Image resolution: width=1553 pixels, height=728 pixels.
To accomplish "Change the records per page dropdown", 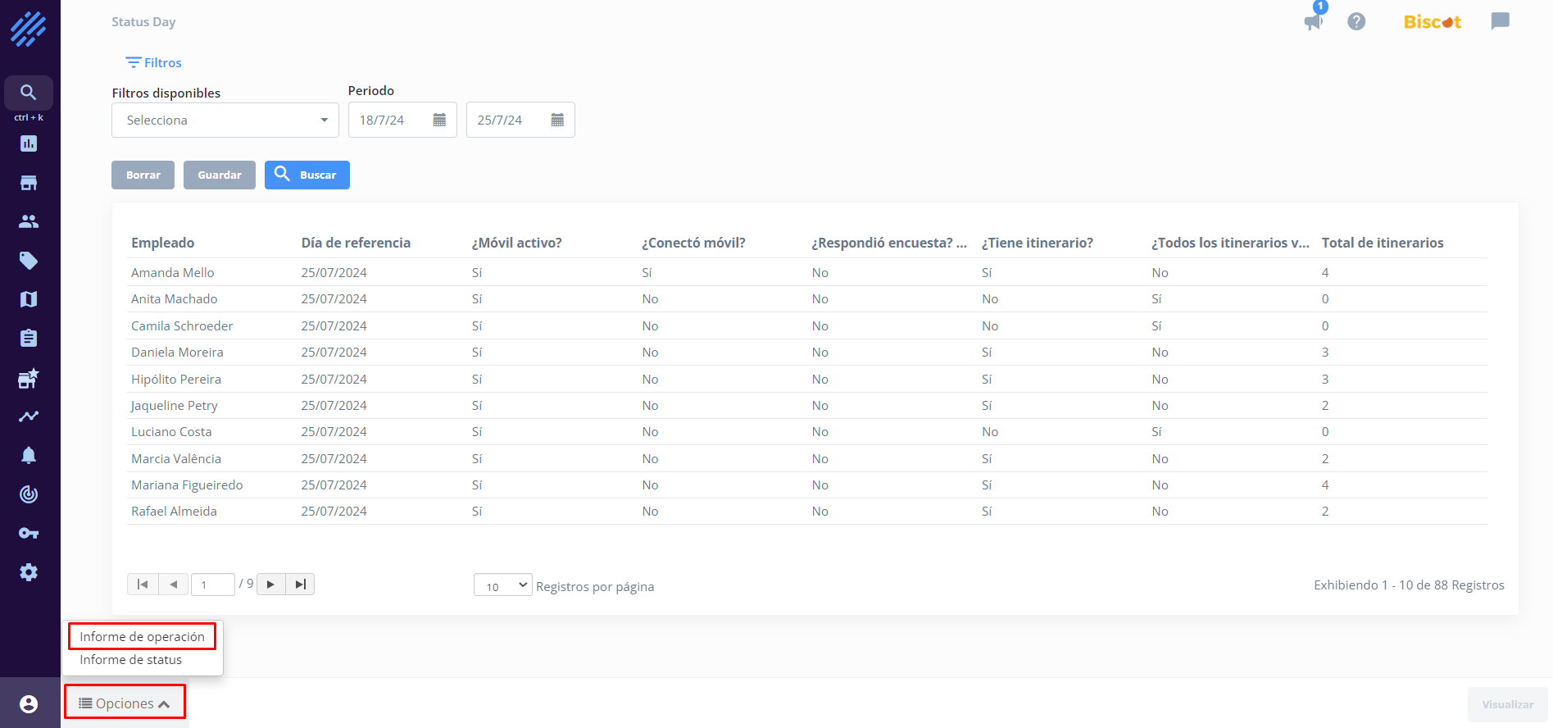I will point(502,585).
